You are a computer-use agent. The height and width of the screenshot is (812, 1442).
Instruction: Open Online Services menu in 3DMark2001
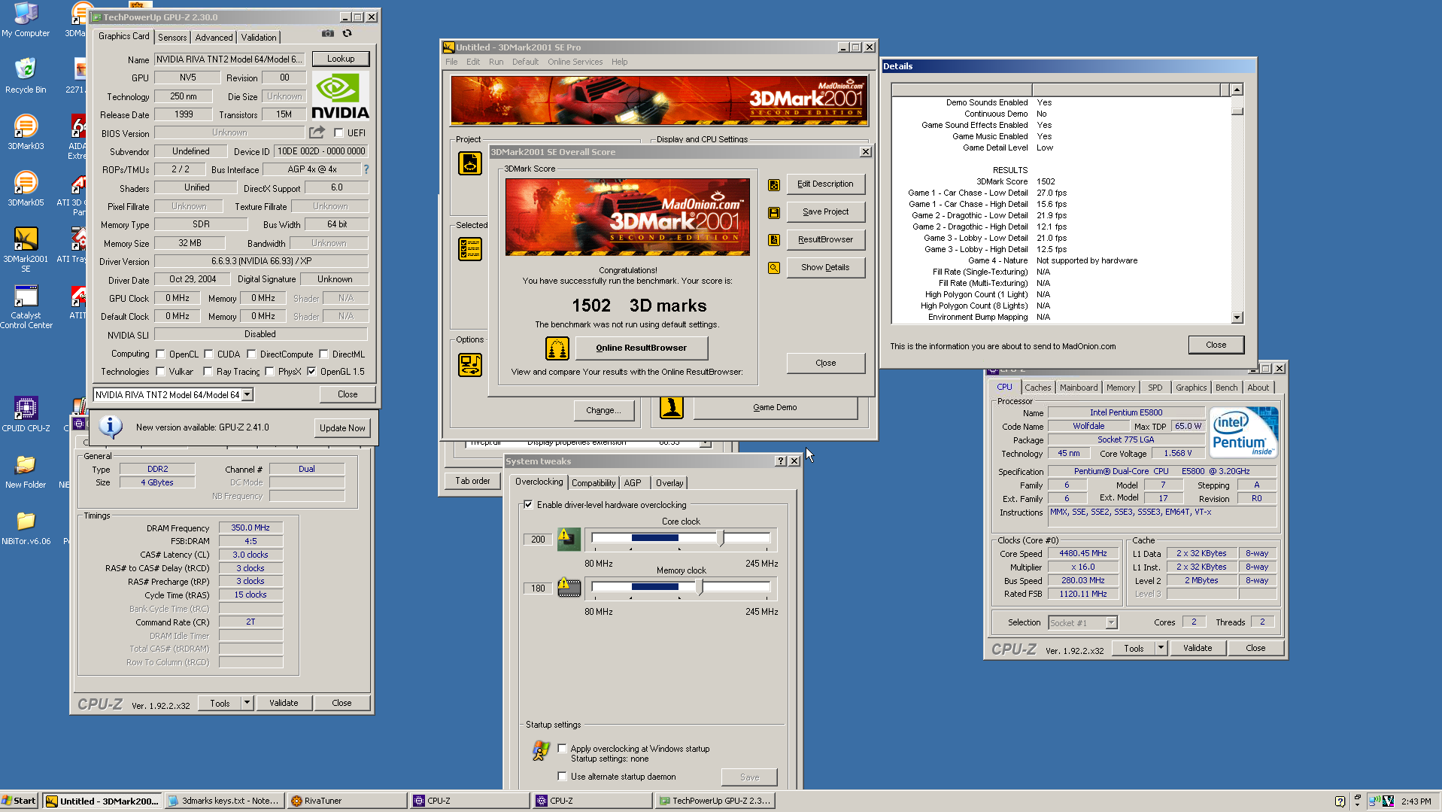[575, 62]
